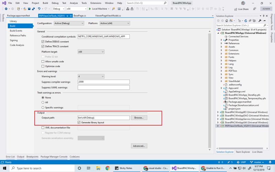Open the Platform target x64 dropdown

(91, 52)
